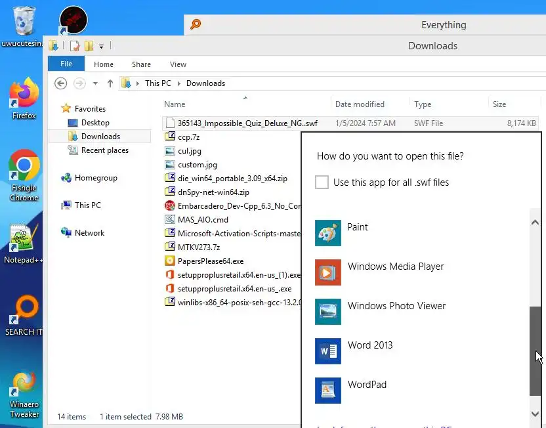Select the winlibs-x86_64-posix-seh-gcc archive
546x428 pixels.
(232, 302)
